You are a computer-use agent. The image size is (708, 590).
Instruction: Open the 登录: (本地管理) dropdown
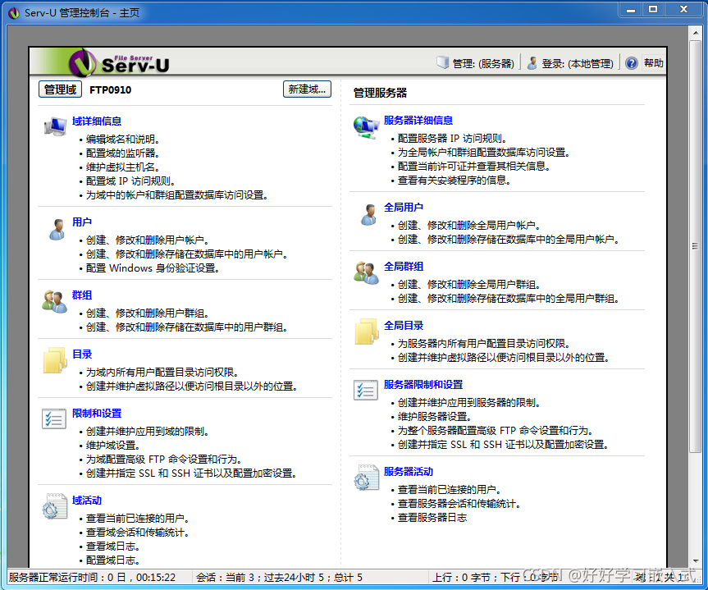[x=570, y=62]
